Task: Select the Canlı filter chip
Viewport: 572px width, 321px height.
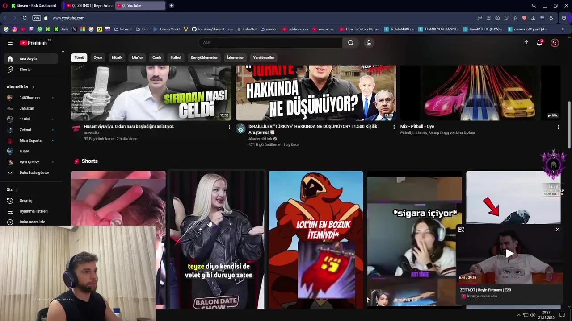Action: pyautogui.click(x=156, y=58)
